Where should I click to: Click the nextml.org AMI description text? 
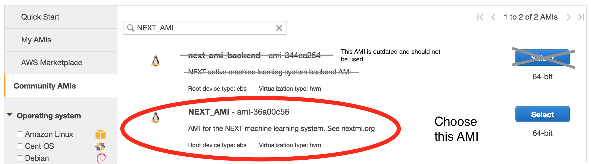[x=281, y=128]
